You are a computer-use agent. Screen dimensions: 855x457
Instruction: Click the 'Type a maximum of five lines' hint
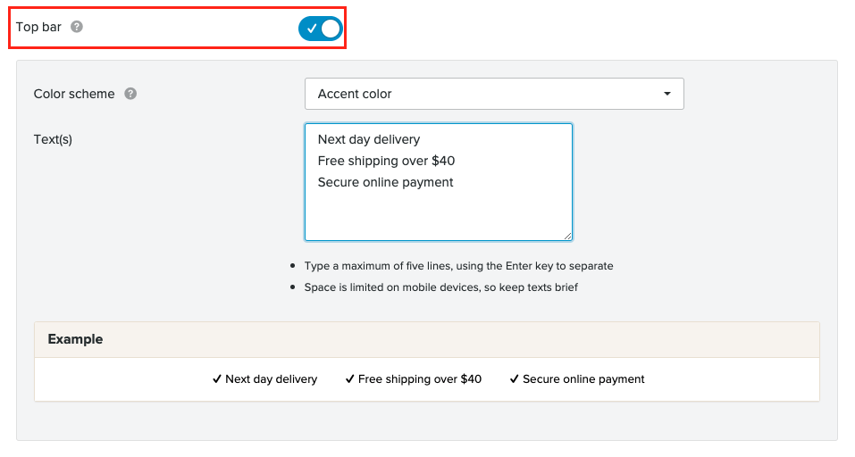tap(458, 266)
